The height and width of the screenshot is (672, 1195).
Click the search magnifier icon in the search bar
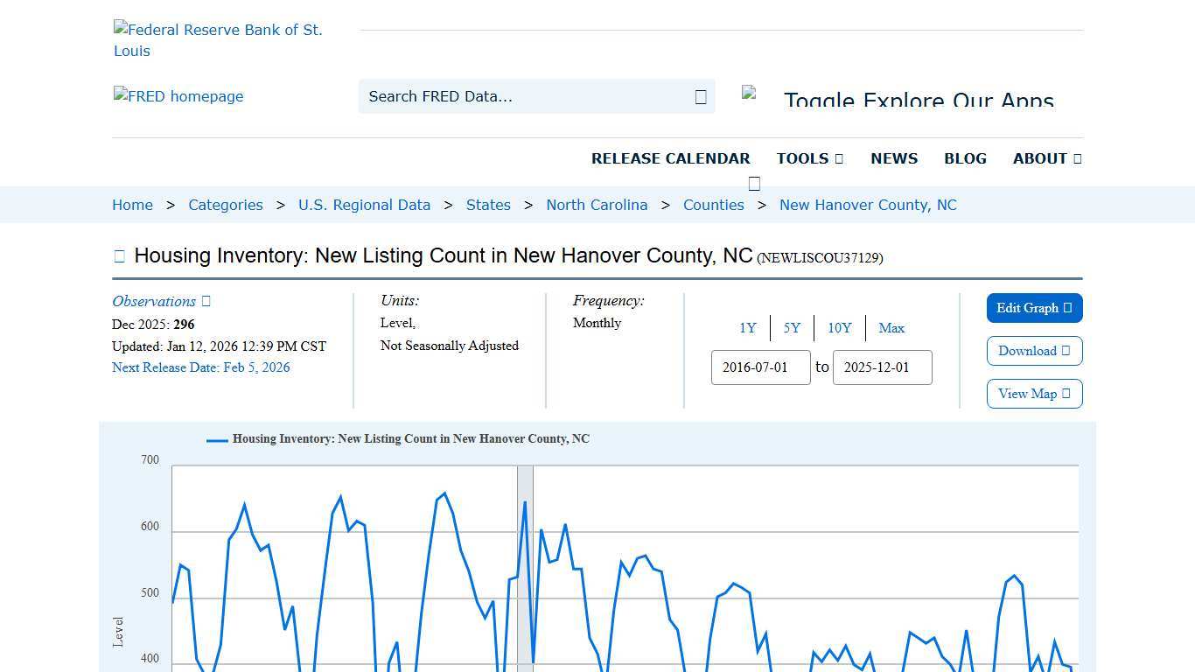point(700,96)
